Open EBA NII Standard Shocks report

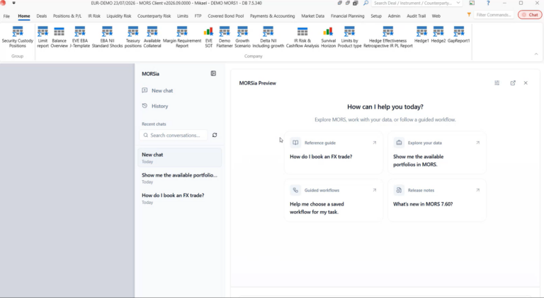click(107, 37)
